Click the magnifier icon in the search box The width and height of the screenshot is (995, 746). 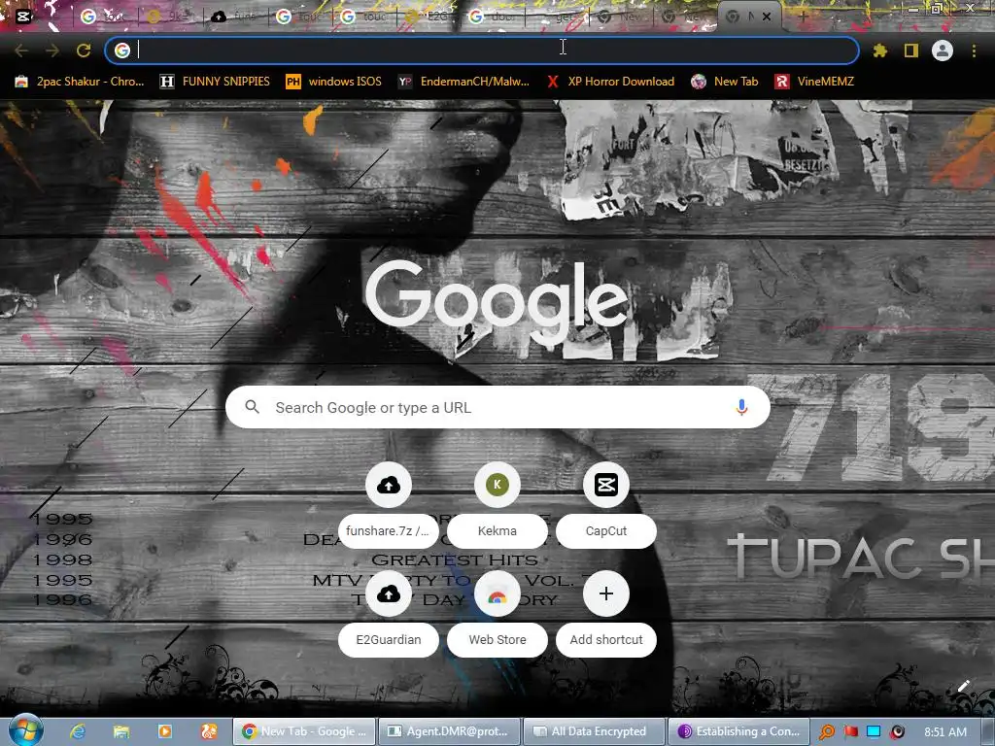point(252,407)
